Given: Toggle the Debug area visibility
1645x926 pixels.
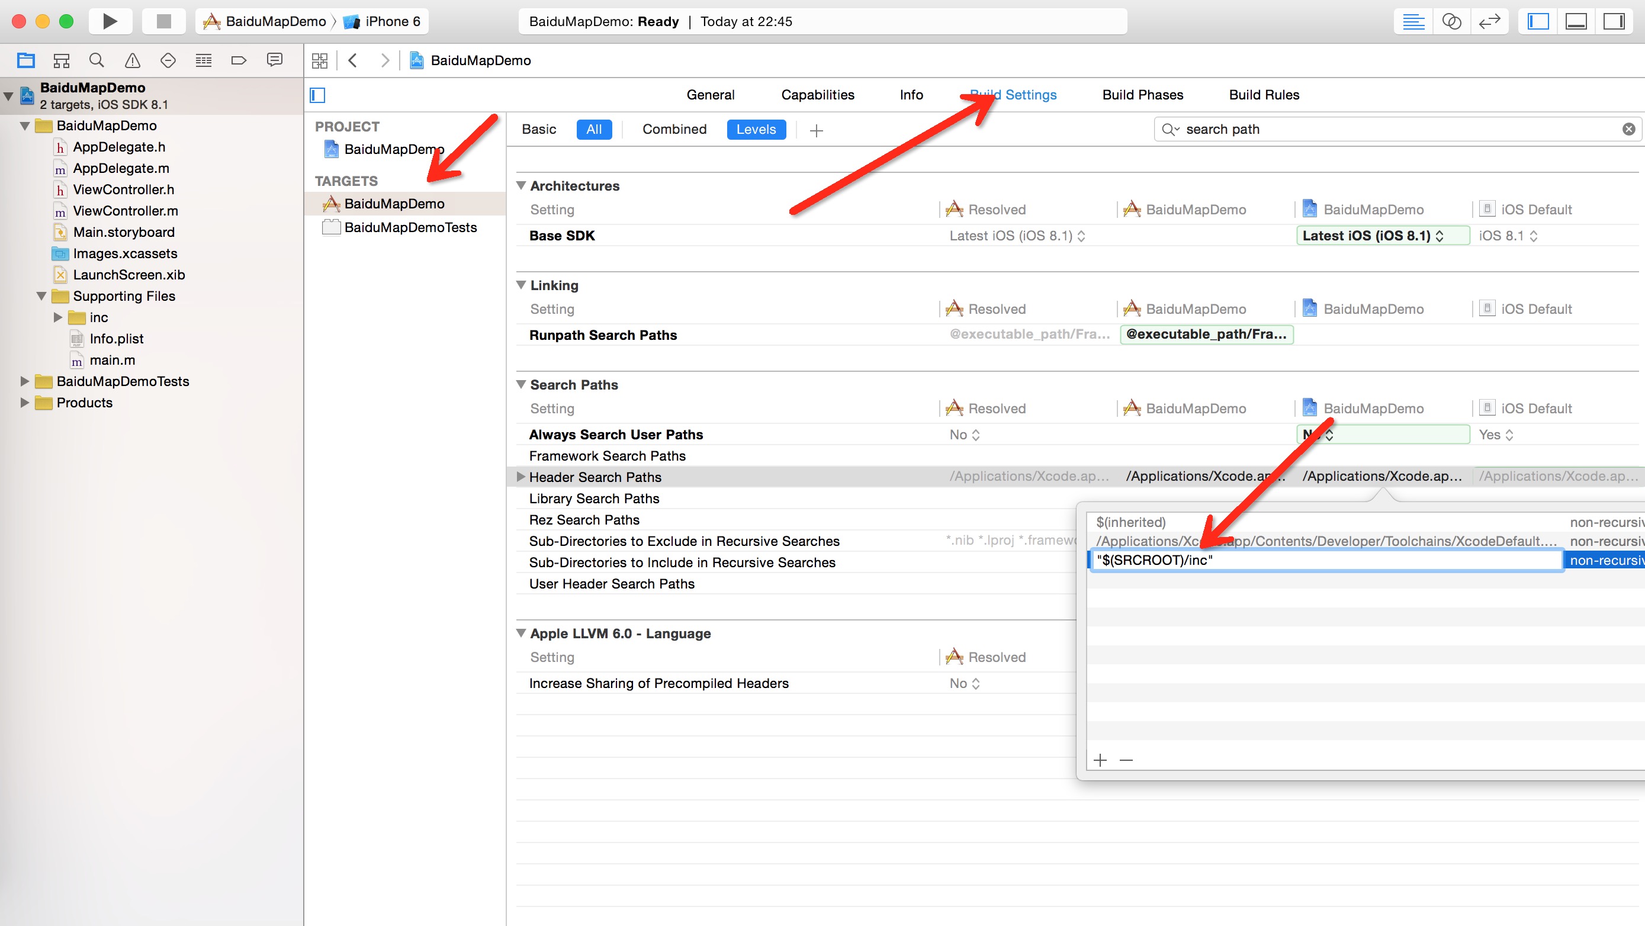Looking at the screenshot, I should point(1575,22).
